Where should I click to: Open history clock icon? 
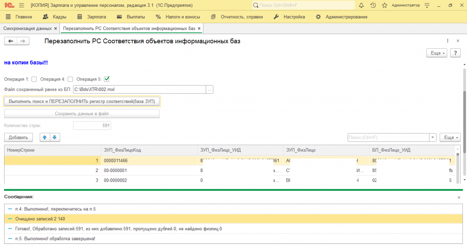coord(373,5)
